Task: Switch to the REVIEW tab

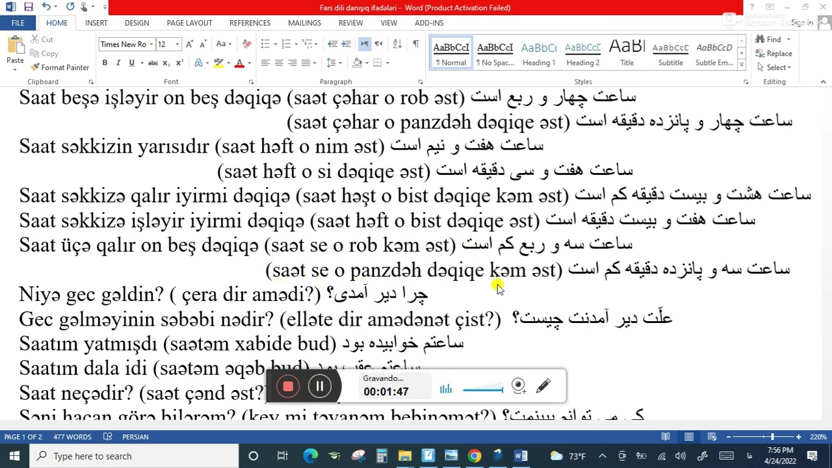Action: point(350,23)
